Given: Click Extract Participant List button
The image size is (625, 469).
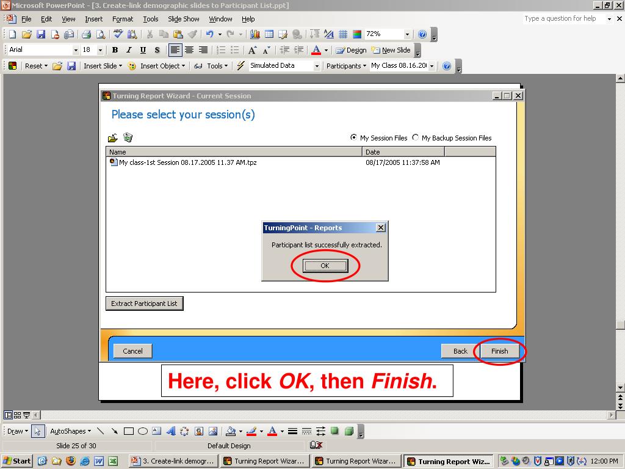Looking at the screenshot, I should point(144,304).
